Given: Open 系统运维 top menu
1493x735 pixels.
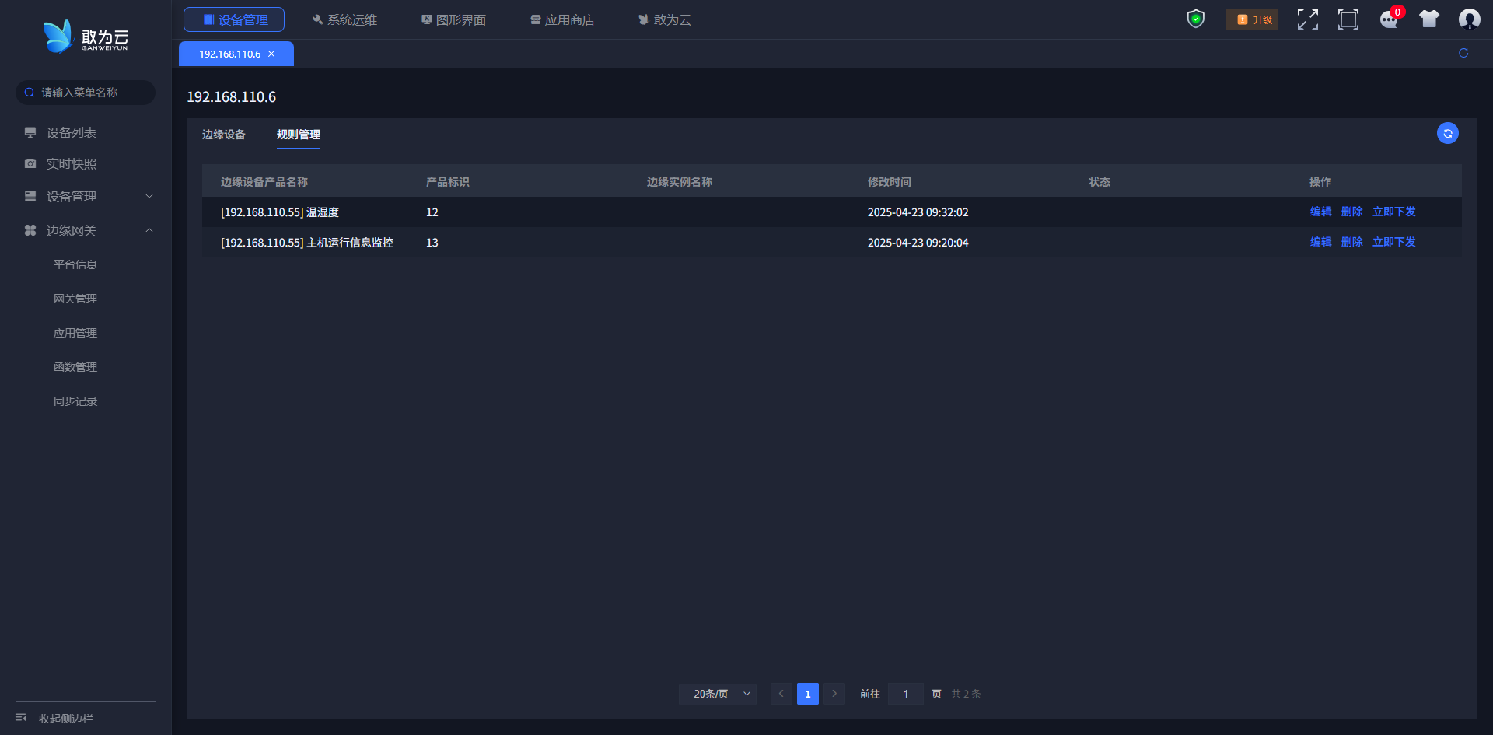Looking at the screenshot, I should [344, 19].
